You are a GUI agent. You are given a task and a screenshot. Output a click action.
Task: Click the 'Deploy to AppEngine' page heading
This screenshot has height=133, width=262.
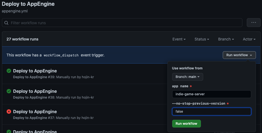pos(28,4)
